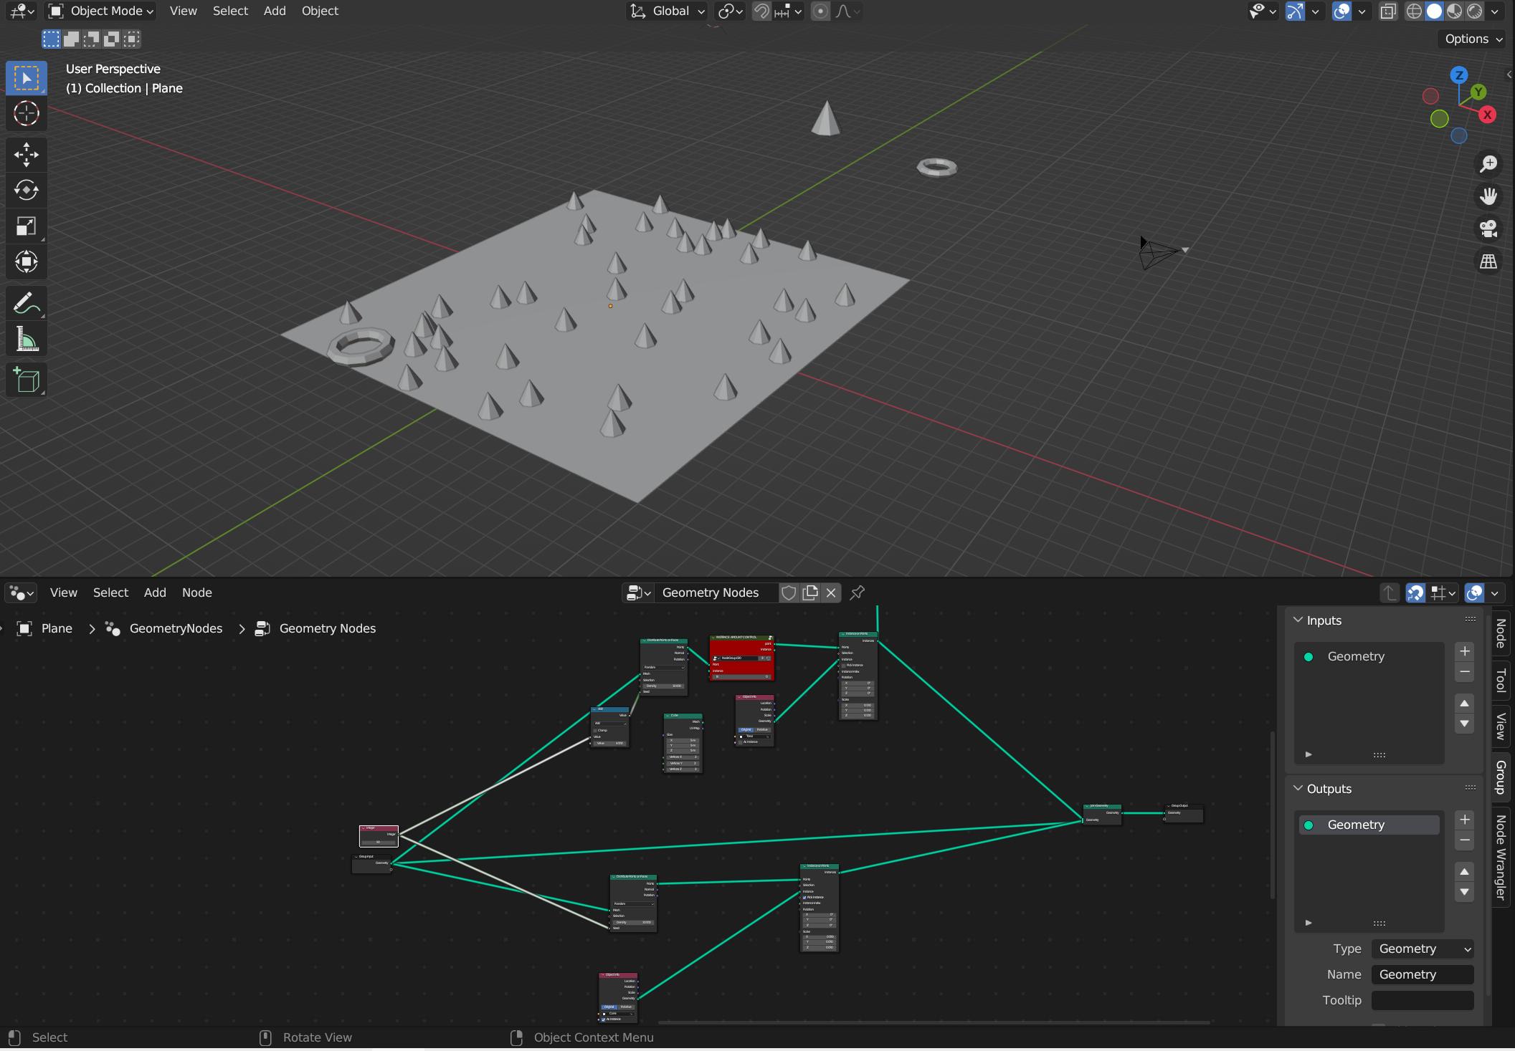Open the snapping options dropdown
The height and width of the screenshot is (1051, 1515).
[788, 11]
